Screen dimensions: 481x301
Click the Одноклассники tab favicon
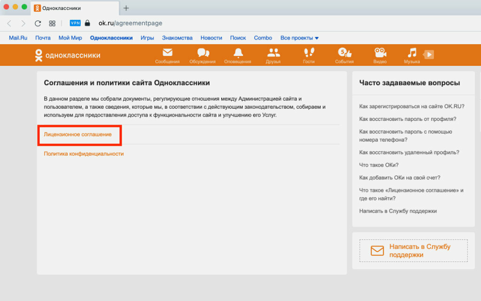pyautogui.click(x=37, y=8)
